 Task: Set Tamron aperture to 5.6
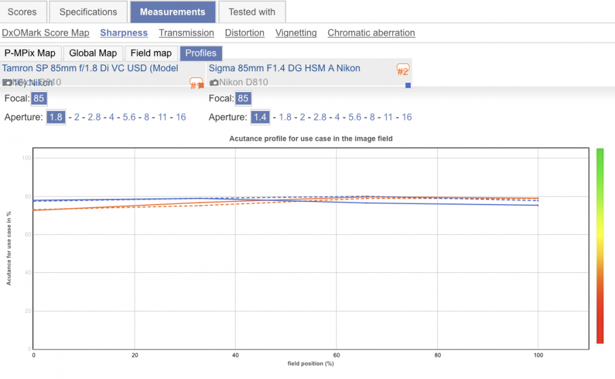[x=129, y=117]
